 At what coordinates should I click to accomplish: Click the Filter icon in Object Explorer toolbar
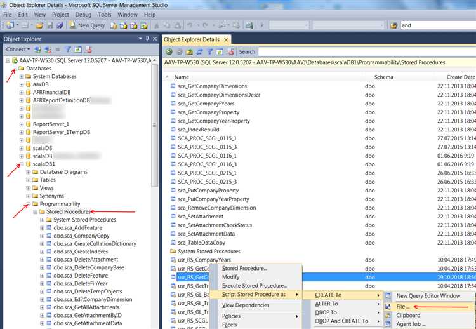[68, 49]
